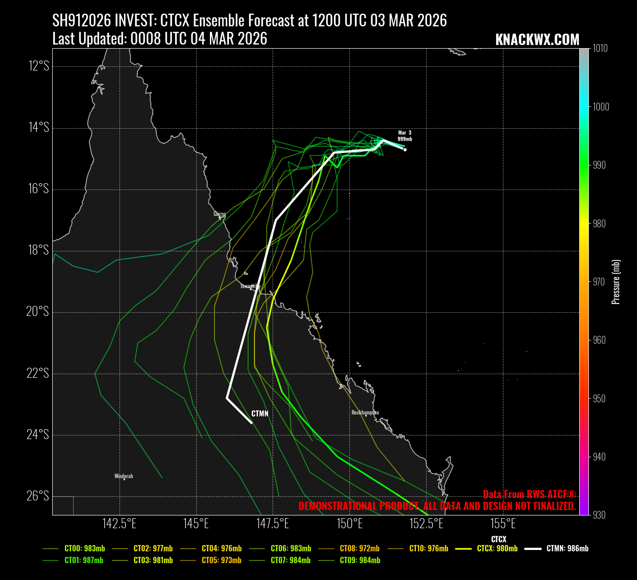This screenshot has height=580, width=637.
Task: Click the pressure color bar scale
Action: [583, 282]
